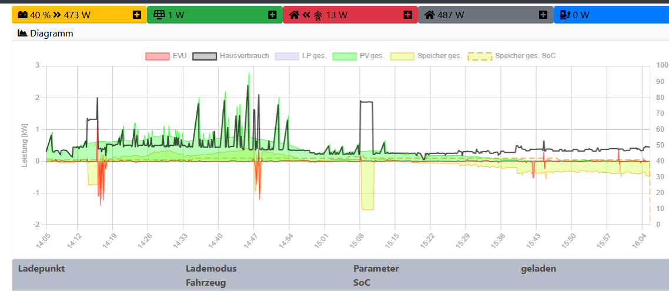669x301 pixels.
Task: Click the charging station icon in blue bar
Action: pos(565,15)
